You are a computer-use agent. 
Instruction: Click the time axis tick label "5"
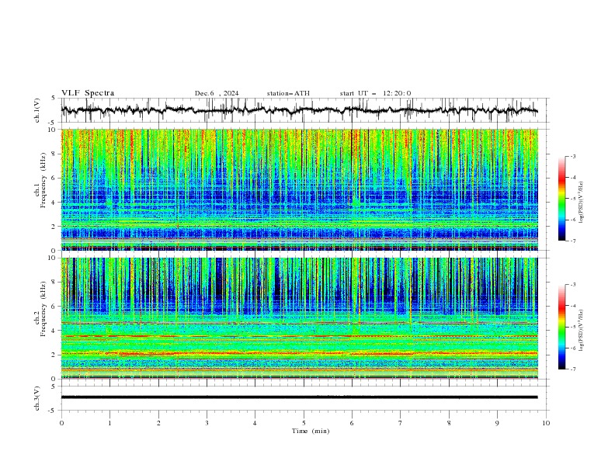304,423
